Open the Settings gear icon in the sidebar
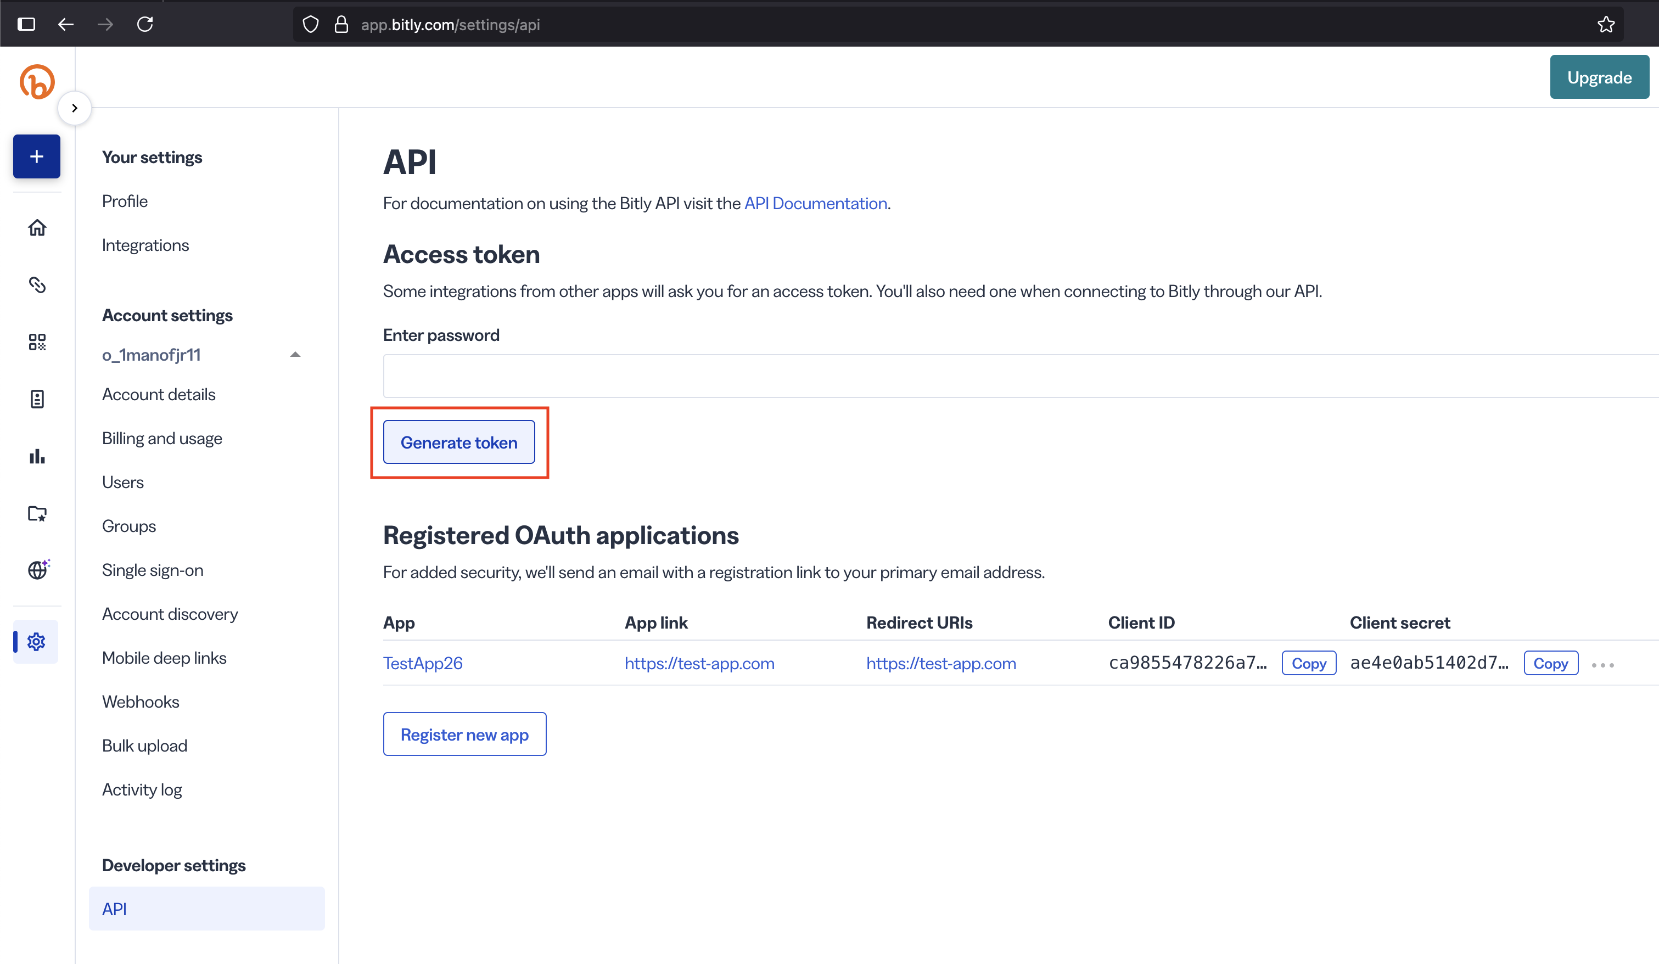Viewport: 1659px width, 964px height. click(x=36, y=641)
